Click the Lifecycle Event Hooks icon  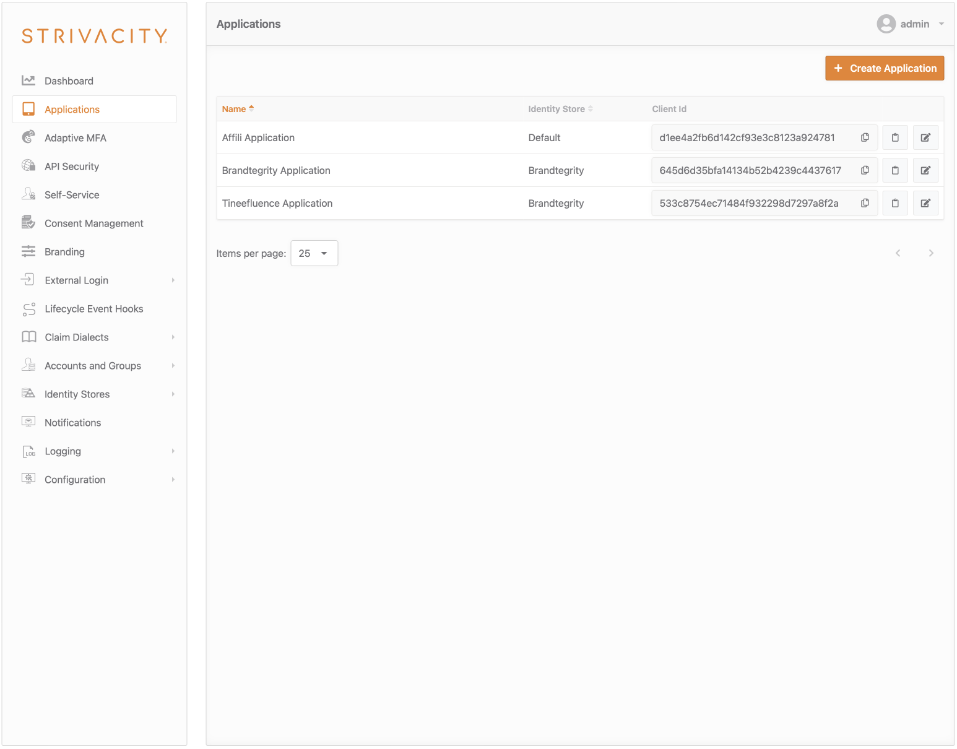pos(28,308)
